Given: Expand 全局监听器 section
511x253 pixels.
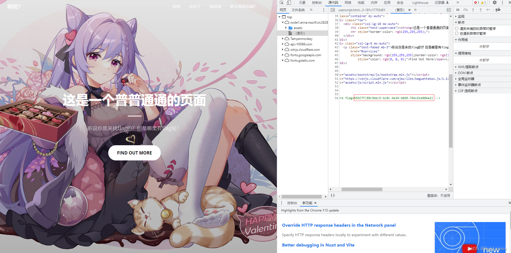Looking at the screenshot, I should (482, 79).
